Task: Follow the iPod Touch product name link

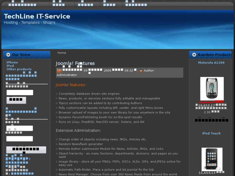Action: coord(211,133)
